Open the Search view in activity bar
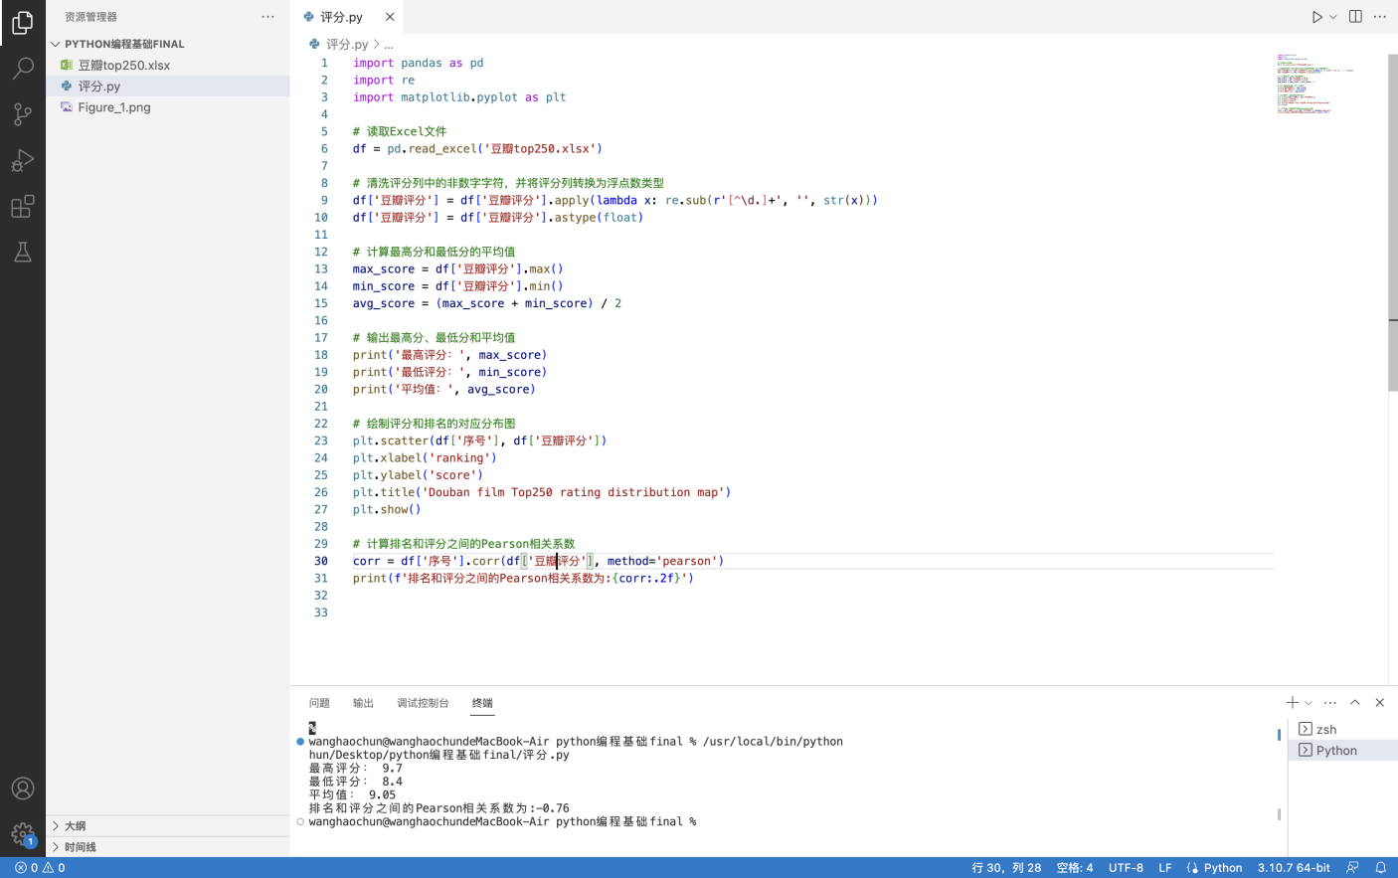This screenshot has width=1398, height=878. click(x=22, y=68)
